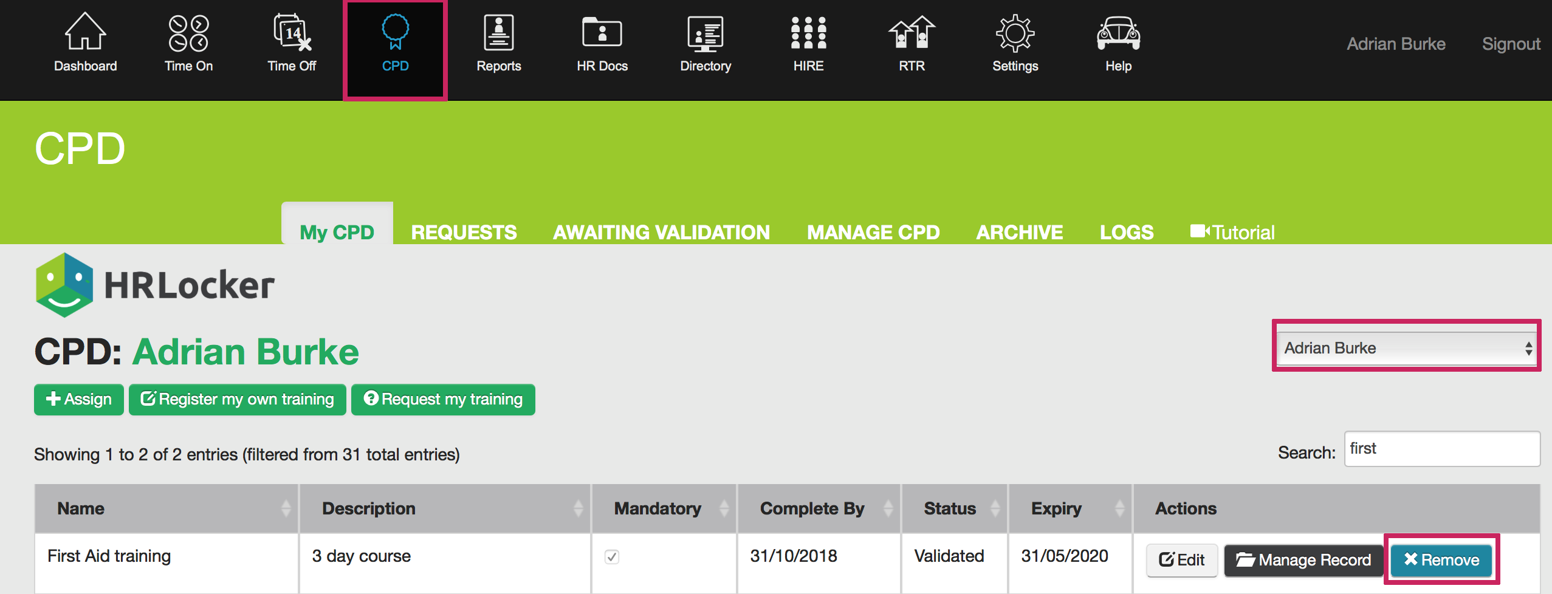Image resolution: width=1552 pixels, height=594 pixels.
Task: Remove the First Aid training record
Action: click(1441, 559)
